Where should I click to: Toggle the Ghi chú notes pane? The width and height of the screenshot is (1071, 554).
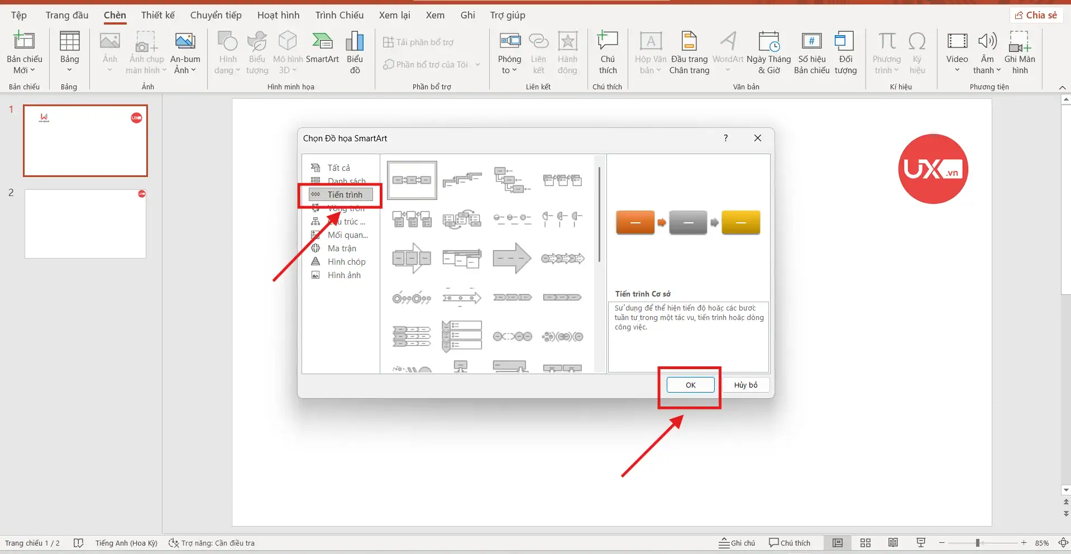(x=737, y=543)
